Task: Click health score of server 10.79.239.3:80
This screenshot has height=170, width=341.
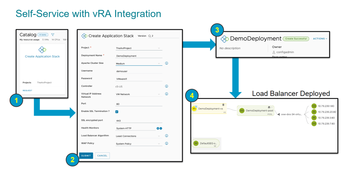Action: (314, 118)
